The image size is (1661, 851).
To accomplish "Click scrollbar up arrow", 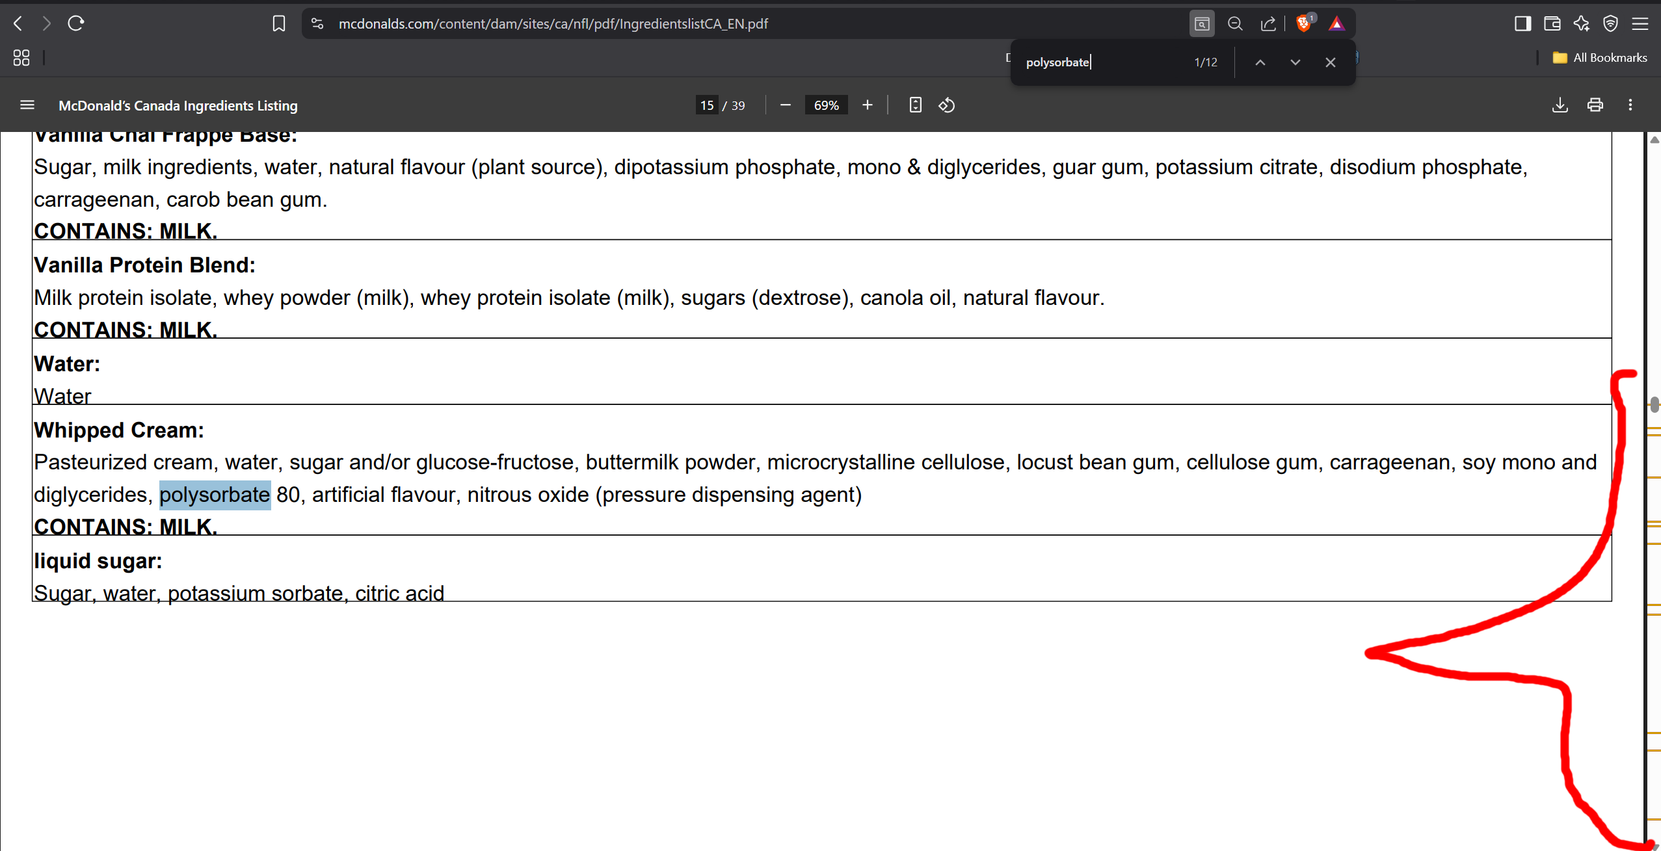I will point(1654,140).
